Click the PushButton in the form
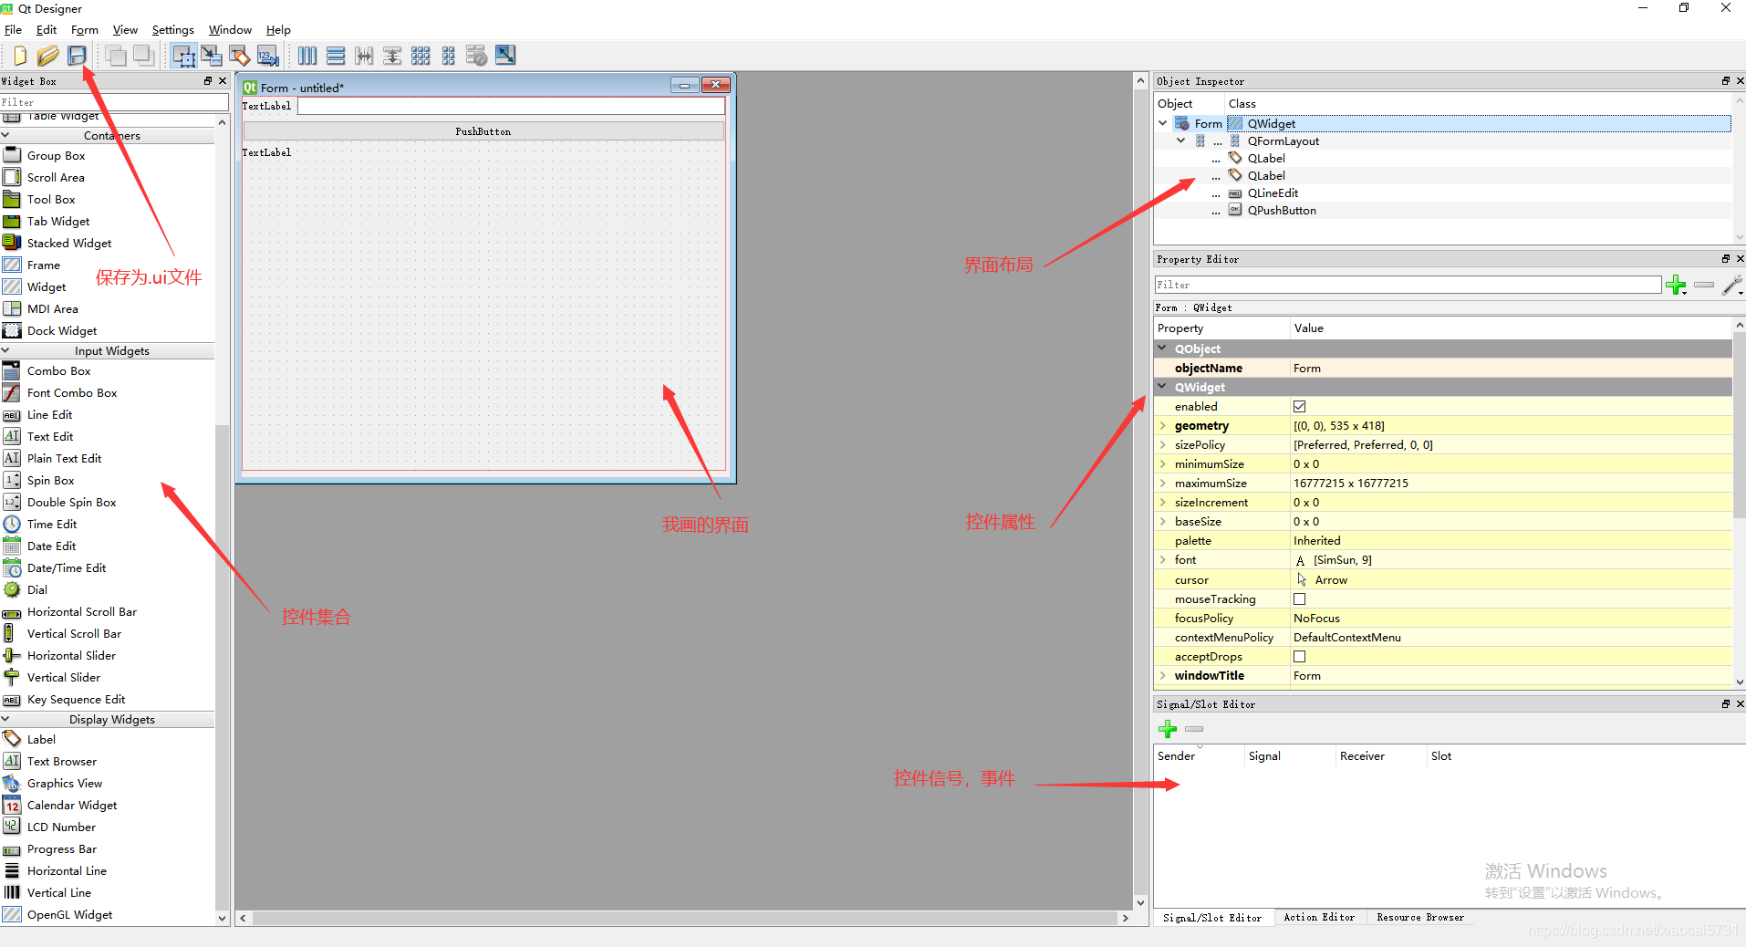This screenshot has width=1746, height=947. coord(483,131)
